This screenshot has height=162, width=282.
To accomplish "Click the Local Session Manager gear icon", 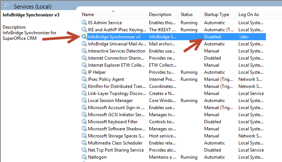I will point(84,100).
